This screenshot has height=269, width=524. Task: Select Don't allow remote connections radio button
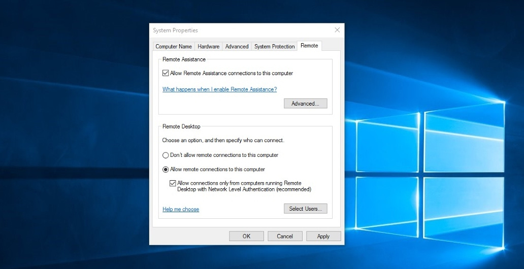tap(166, 155)
